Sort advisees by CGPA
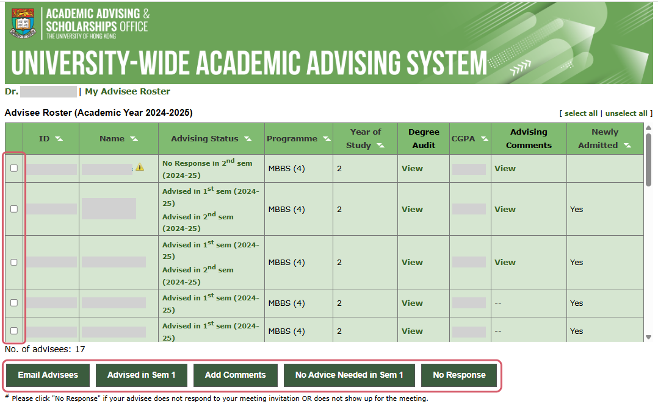658x407 pixels. (x=485, y=138)
